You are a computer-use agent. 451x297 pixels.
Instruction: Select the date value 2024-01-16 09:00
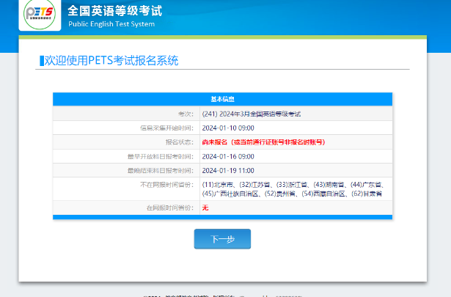click(228, 156)
